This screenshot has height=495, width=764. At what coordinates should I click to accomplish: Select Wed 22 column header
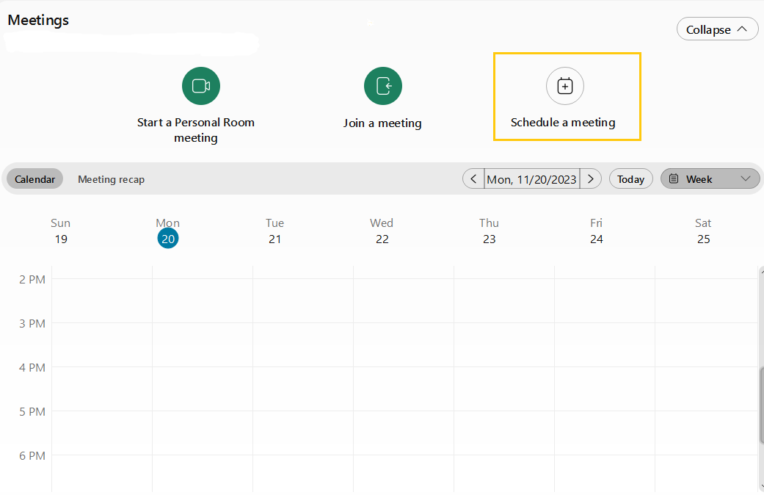[x=382, y=231]
